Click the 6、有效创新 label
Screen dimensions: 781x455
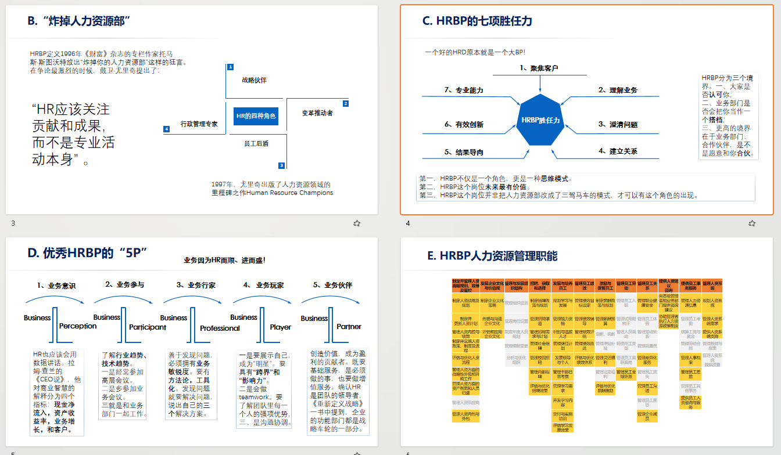pyautogui.click(x=464, y=124)
